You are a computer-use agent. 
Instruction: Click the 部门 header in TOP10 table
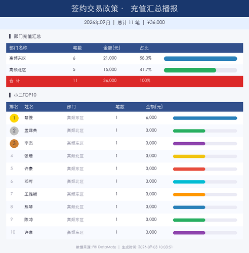[x=71, y=107]
